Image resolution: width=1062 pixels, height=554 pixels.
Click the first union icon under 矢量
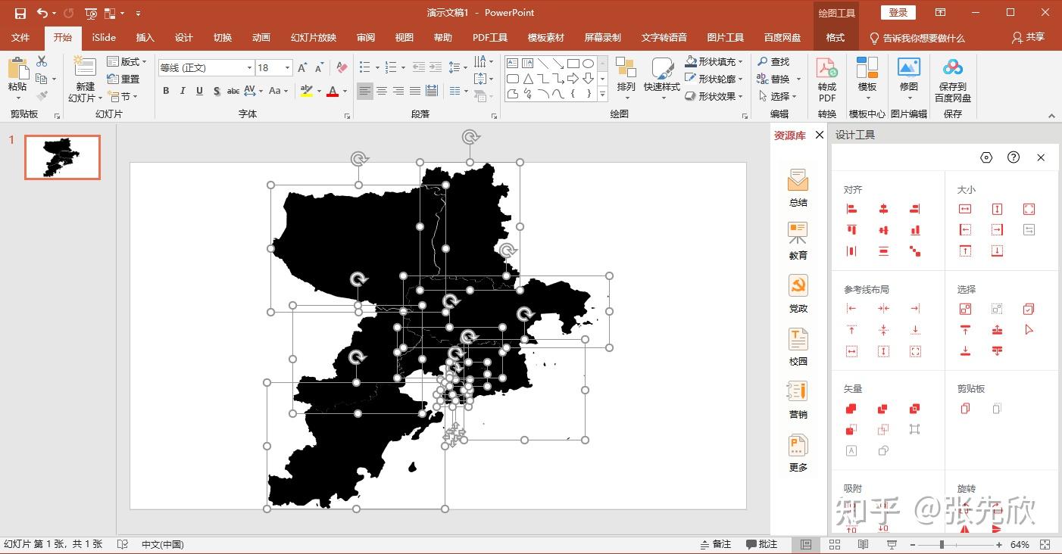click(x=851, y=409)
